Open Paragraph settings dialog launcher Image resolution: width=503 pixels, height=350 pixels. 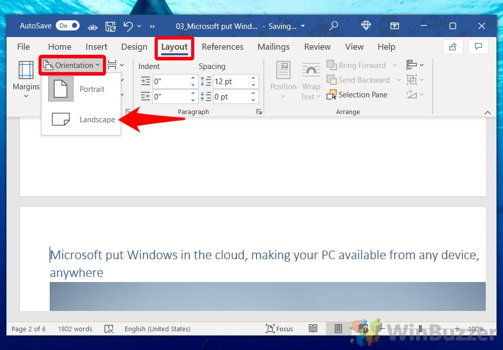pyautogui.click(x=259, y=112)
